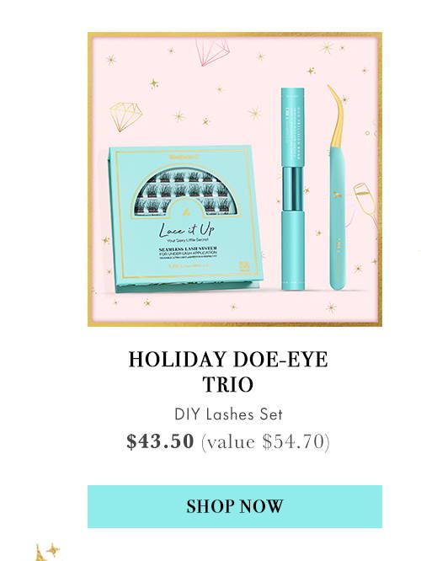
Task: Click the gold-tipped tweezers applicator
Action: click(337, 187)
